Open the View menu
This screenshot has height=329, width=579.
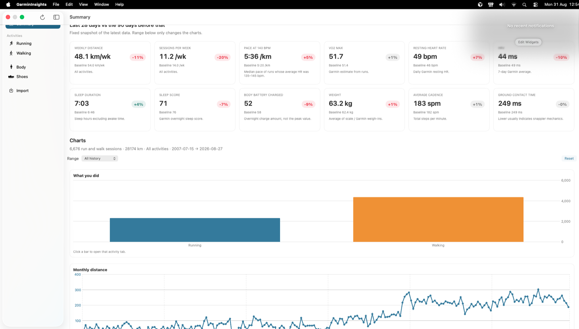click(83, 4)
